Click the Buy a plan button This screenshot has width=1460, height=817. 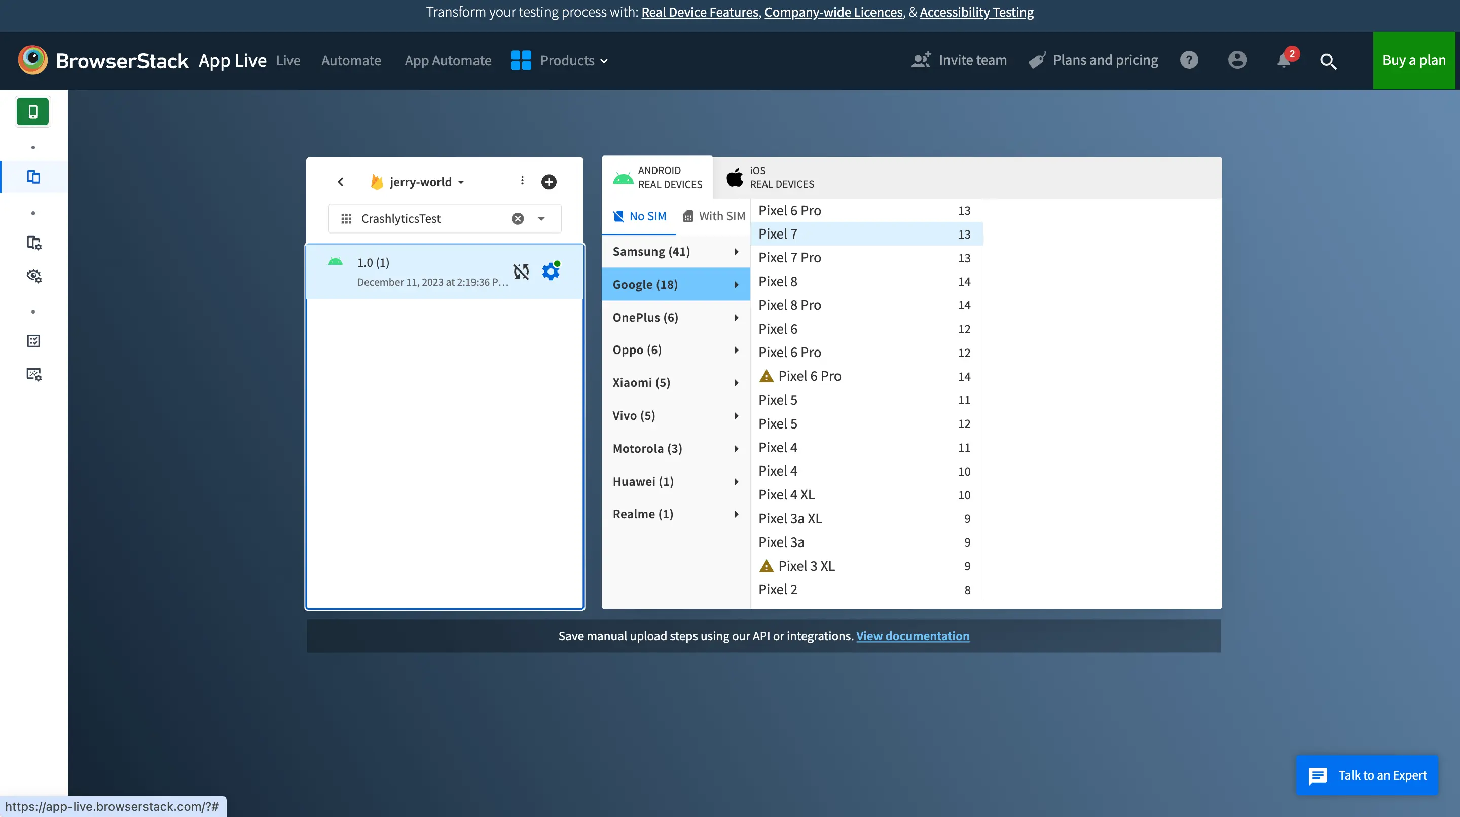[x=1413, y=61]
